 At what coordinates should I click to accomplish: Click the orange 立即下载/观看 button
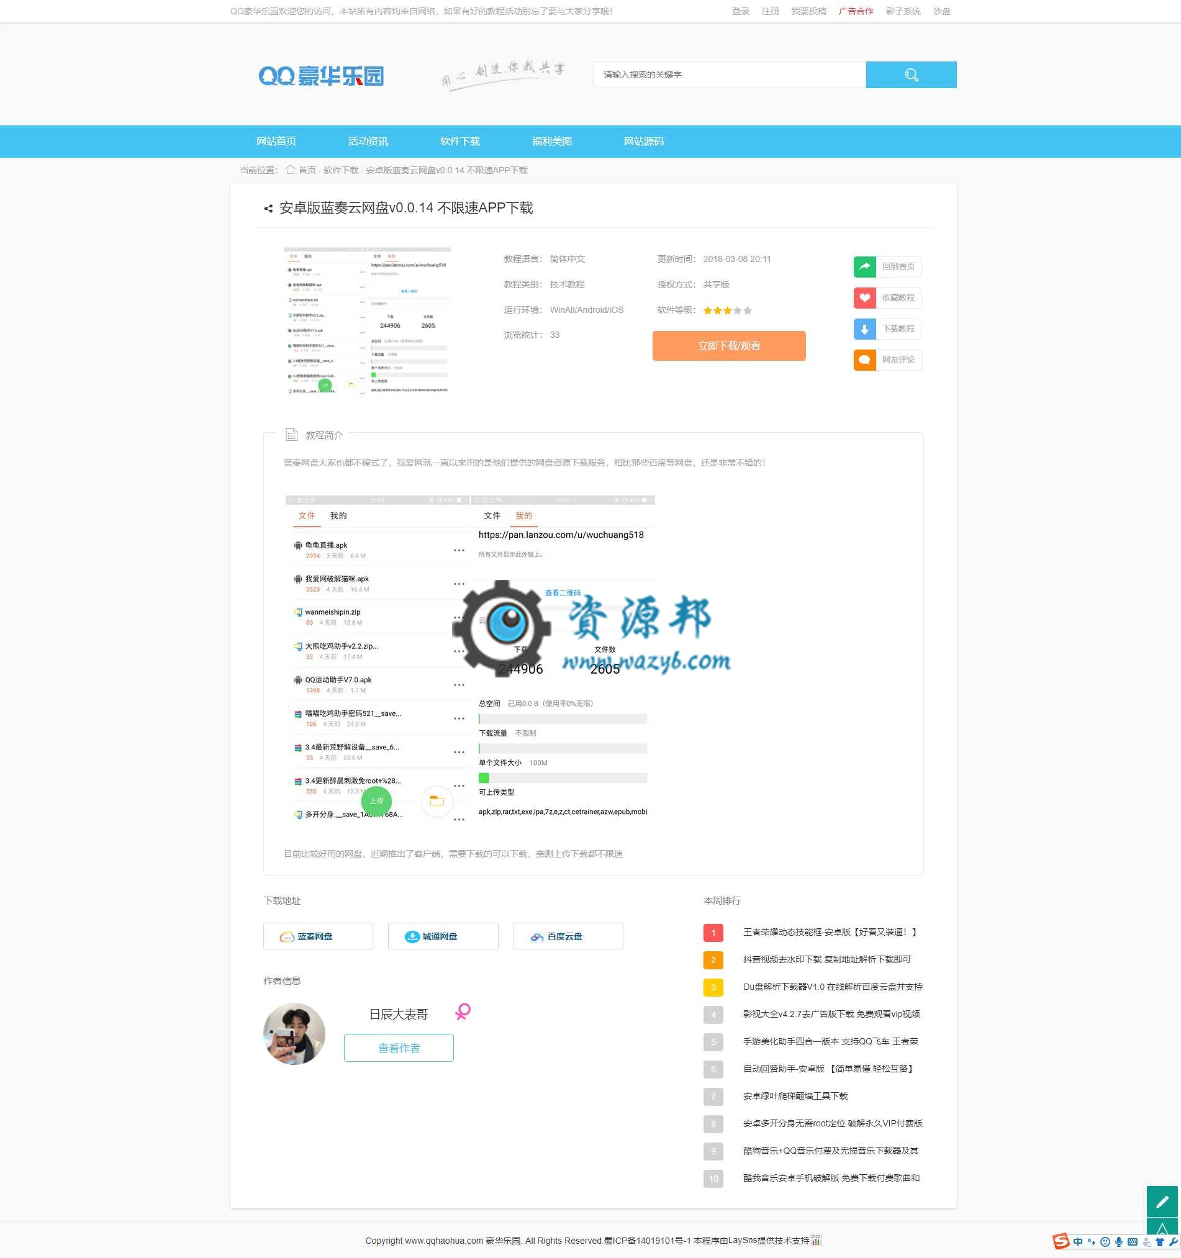tap(729, 345)
